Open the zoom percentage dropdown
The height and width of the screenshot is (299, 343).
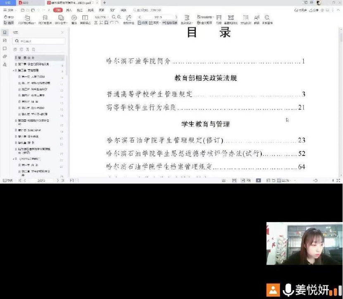pos(102,17)
